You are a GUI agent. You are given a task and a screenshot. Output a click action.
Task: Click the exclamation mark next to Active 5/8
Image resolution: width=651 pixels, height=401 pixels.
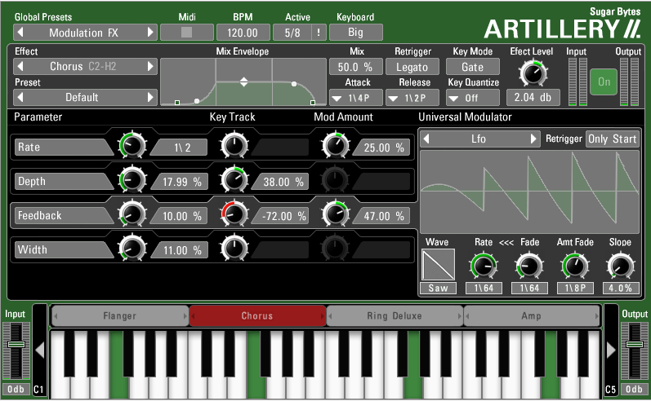319,33
